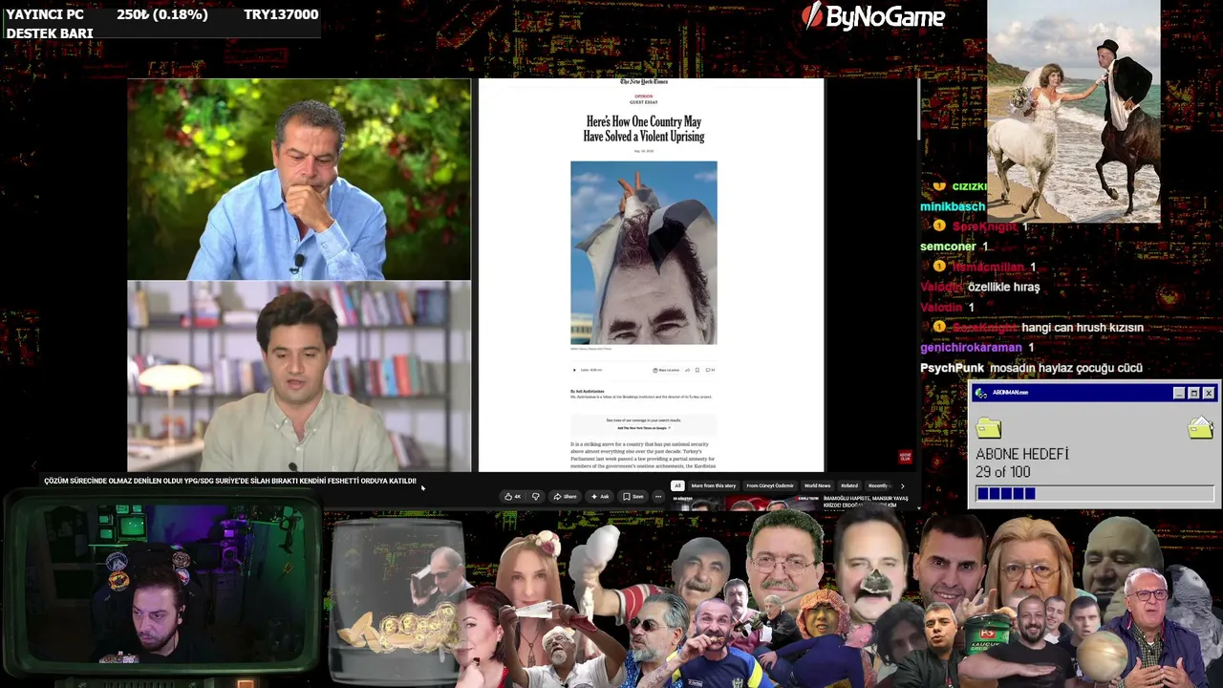Click the '29 of 100' subscriber count text

1002,472
